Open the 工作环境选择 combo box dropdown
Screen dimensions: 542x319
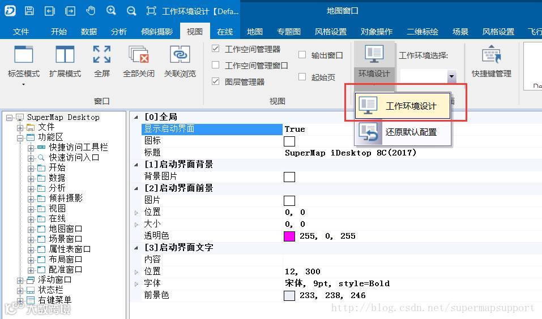coord(451,76)
